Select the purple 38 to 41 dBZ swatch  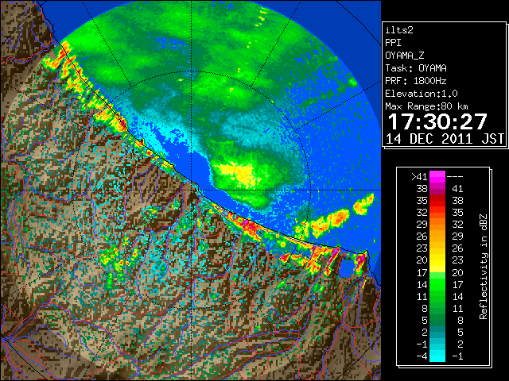(437, 189)
